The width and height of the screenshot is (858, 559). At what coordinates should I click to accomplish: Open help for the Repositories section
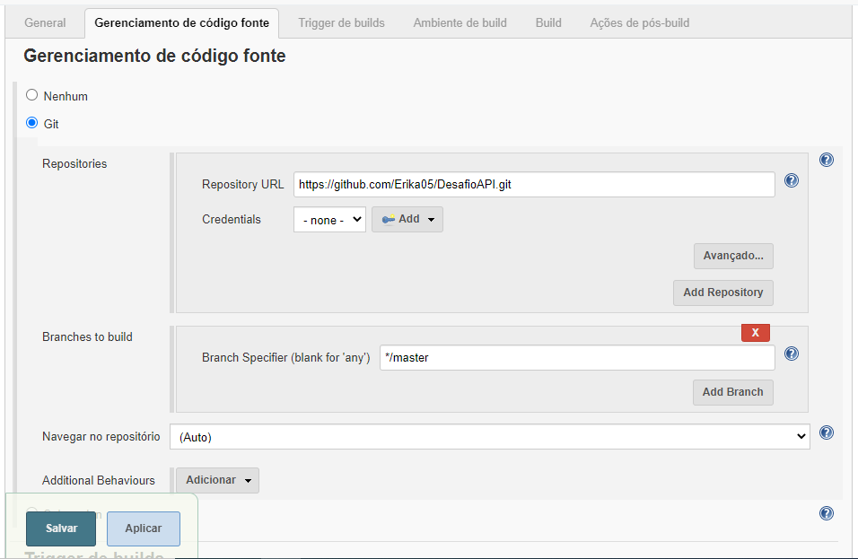click(x=827, y=160)
